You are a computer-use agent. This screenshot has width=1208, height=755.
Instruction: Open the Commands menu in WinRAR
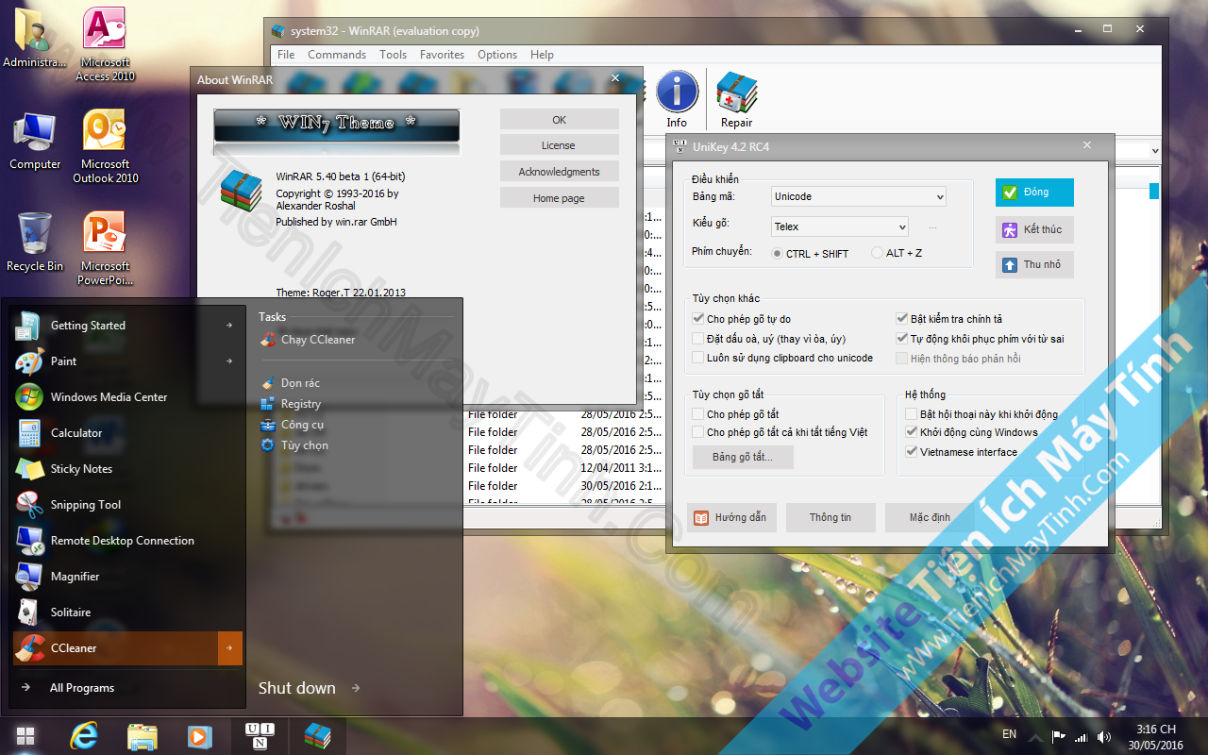(x=337, y=55)
